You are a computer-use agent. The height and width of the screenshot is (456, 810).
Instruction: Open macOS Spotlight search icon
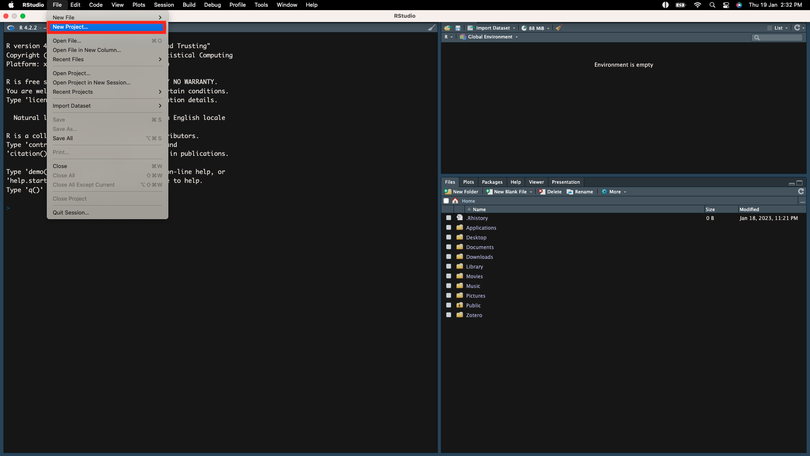[712, 5]
